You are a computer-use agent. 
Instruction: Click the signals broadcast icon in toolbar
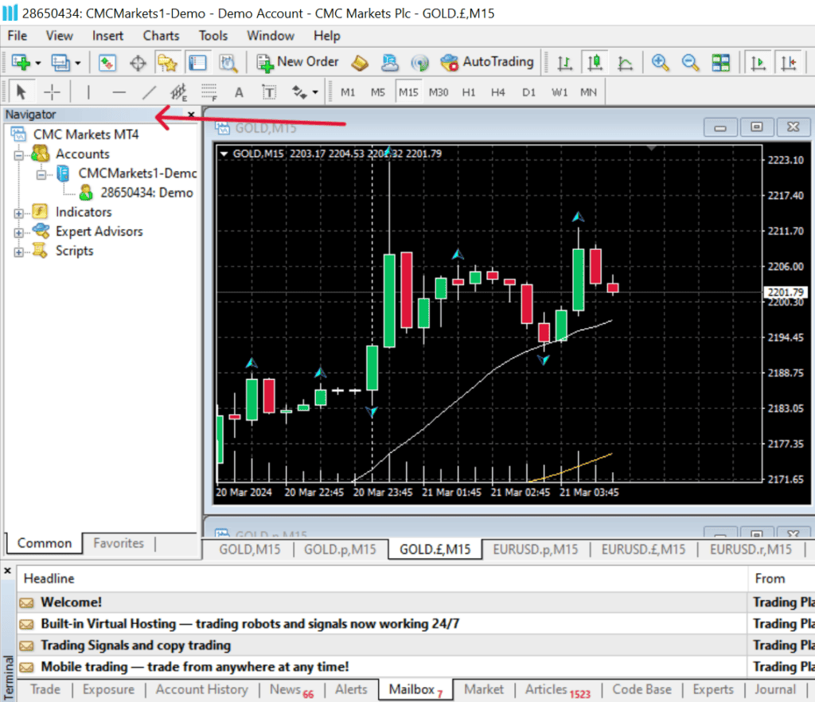coord(419,63)
